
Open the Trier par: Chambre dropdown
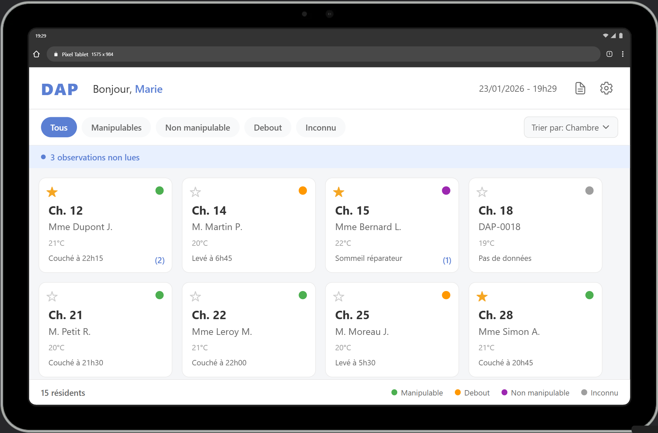pos(565,128)
